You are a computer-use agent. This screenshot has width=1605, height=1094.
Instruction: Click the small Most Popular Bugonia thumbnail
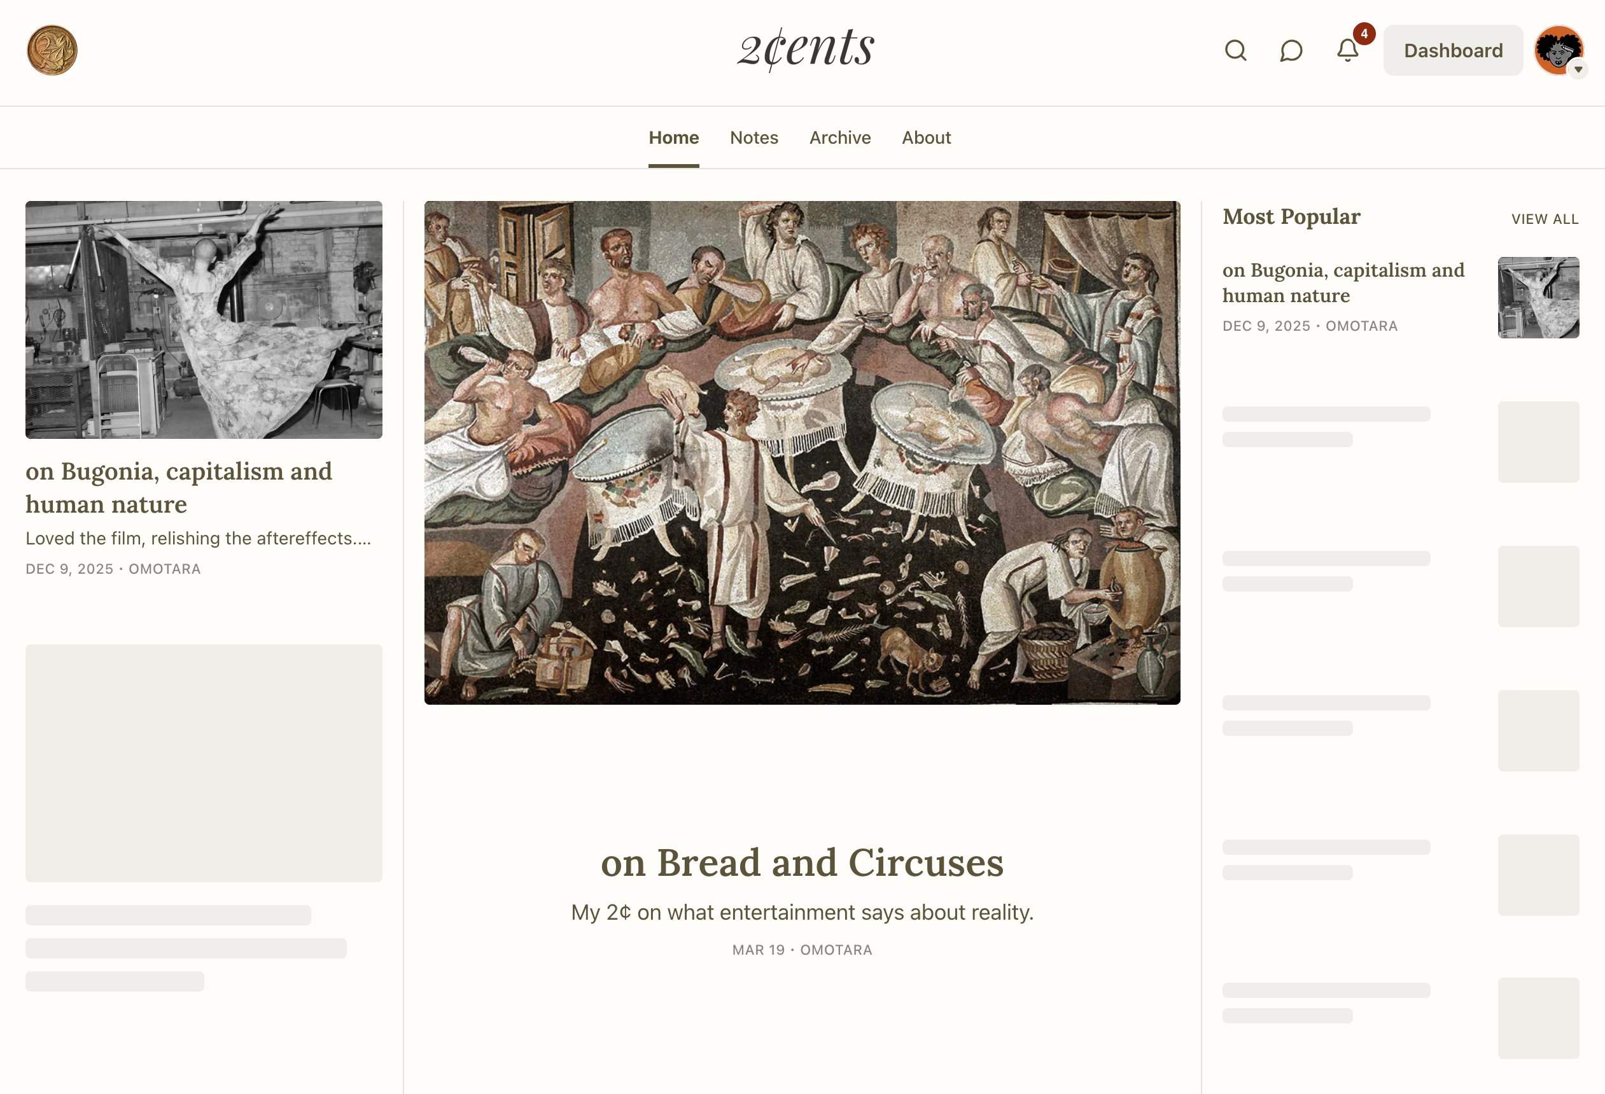1538,298
